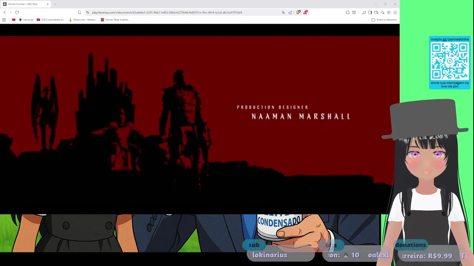
Task: Click the 'R$9.99' donation amount
Action: click(x=440, y=256)
